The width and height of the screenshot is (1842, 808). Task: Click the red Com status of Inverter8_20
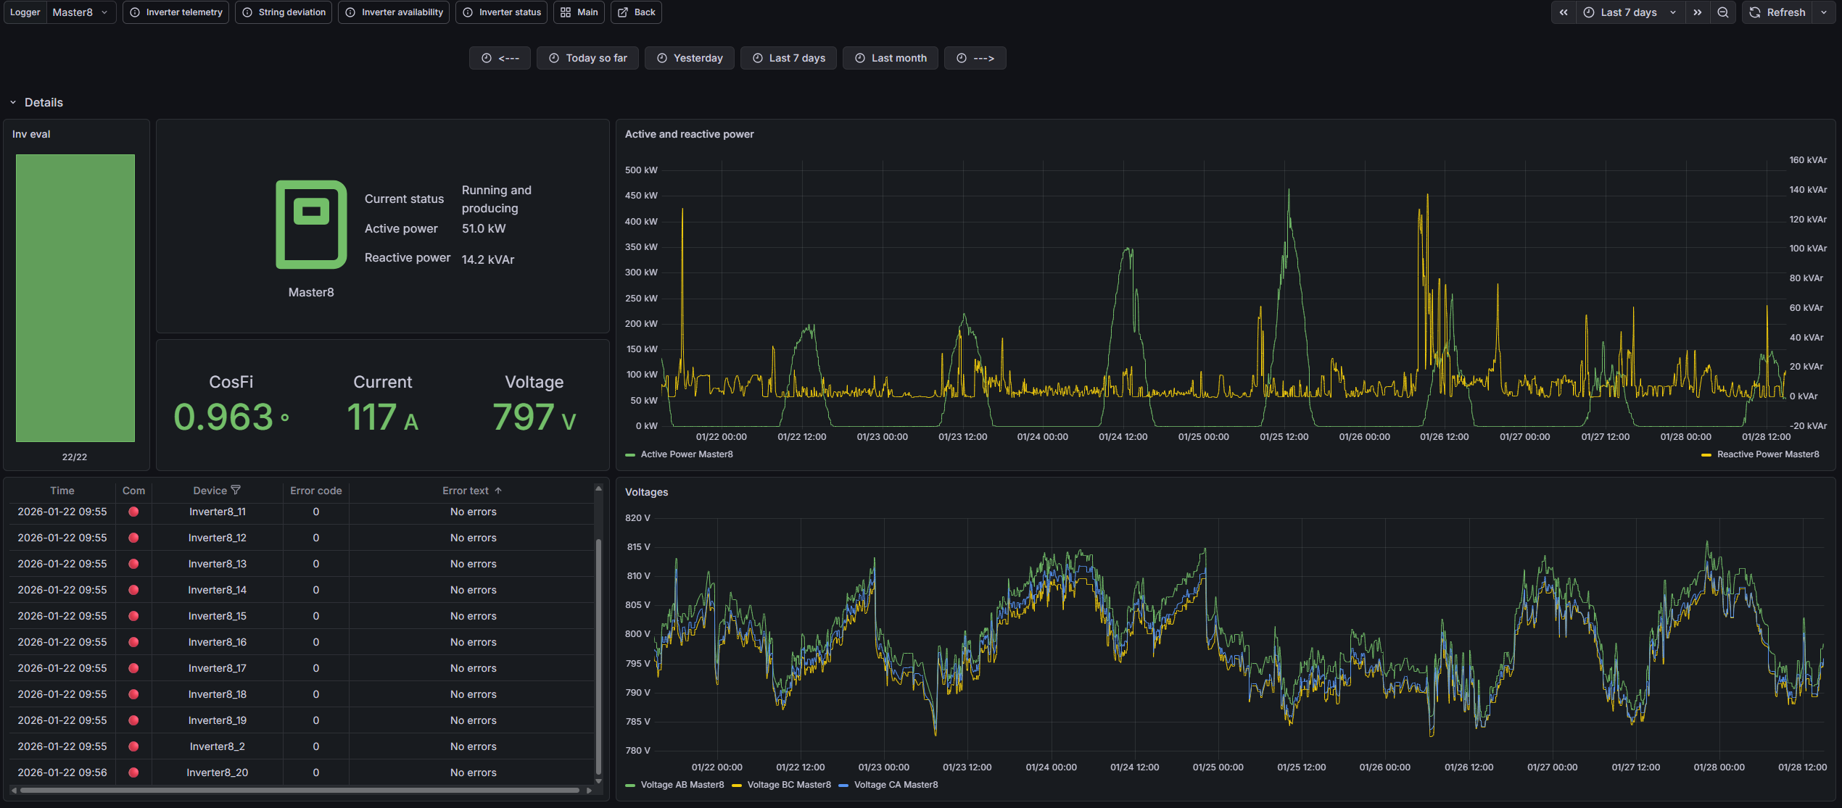pyautogui.click(x=133, y=772)
